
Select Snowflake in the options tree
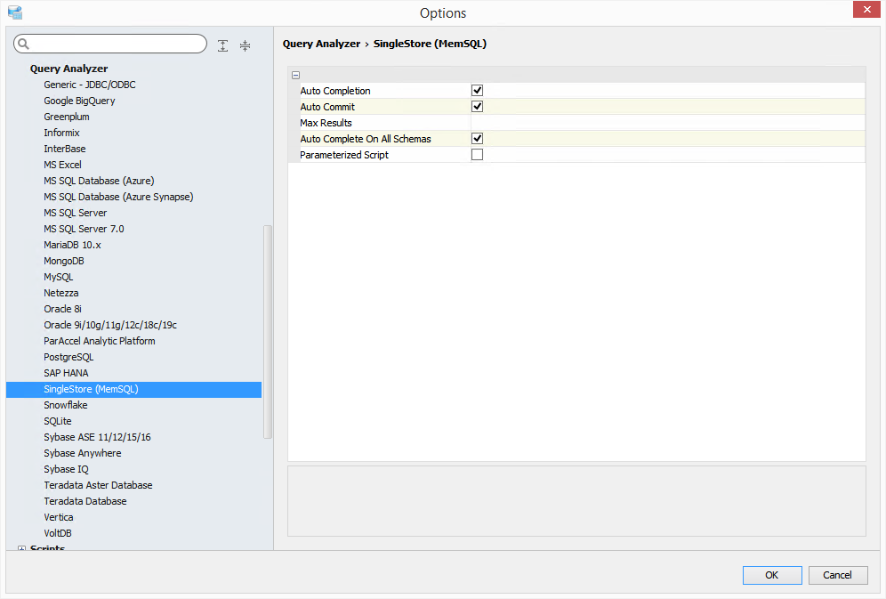[x=66, y=405]
